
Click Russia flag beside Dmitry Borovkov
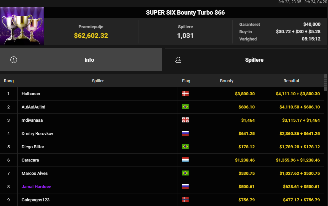click(x=185, y=134)
